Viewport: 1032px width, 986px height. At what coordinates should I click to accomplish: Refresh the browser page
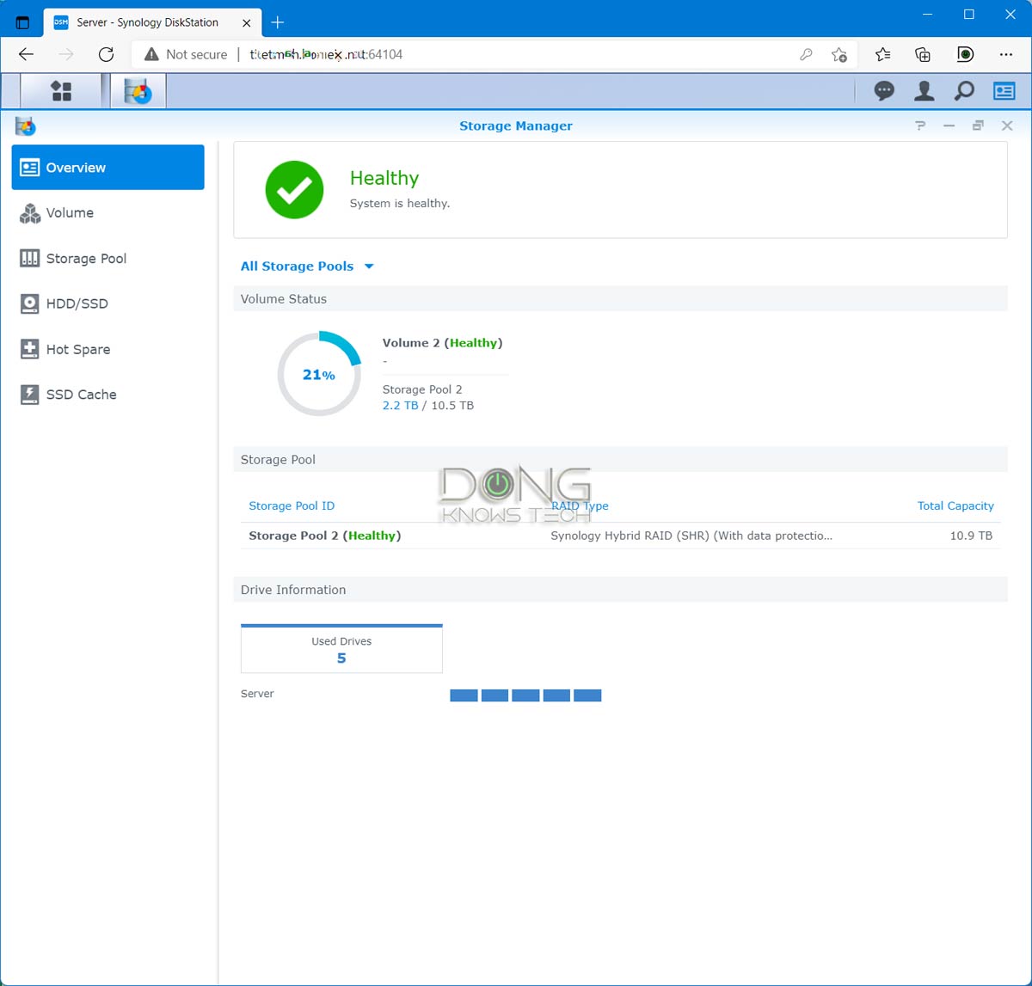tap(106, 54)
